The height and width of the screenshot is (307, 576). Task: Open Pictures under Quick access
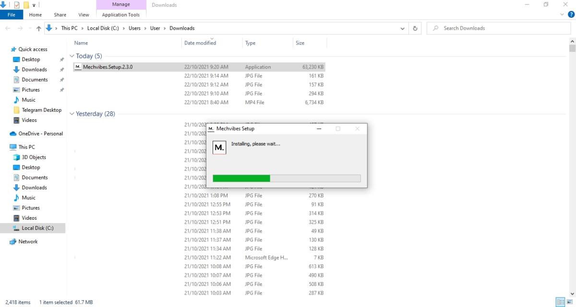31,90
